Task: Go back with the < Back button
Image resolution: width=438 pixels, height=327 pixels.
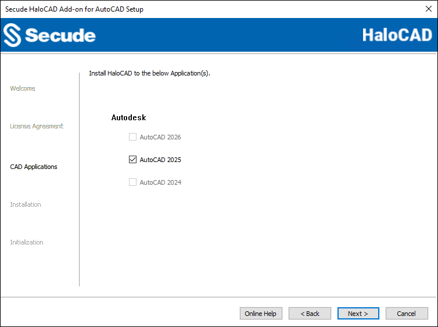Action: [310, 313]
